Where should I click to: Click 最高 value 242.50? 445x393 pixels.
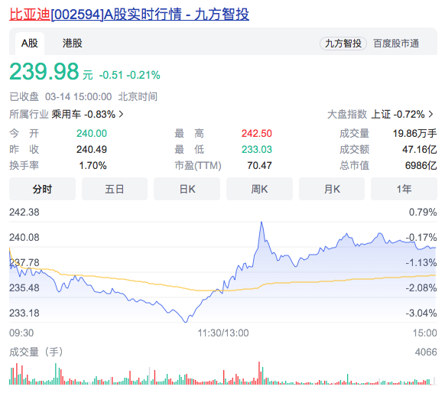click(257, 133)
